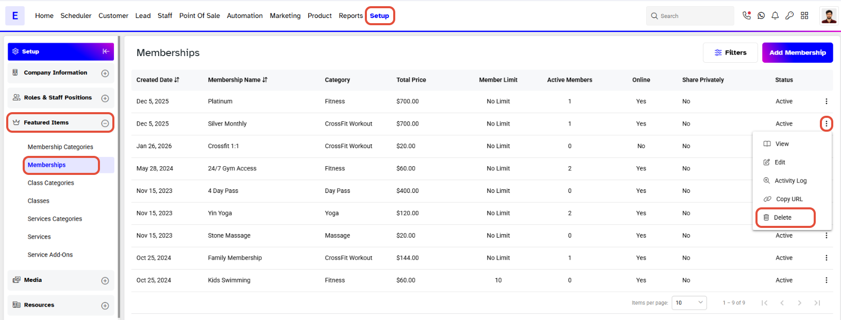The image size is (841, 320).
Task: Click the phone call icon in header
Action: (747, 15)
